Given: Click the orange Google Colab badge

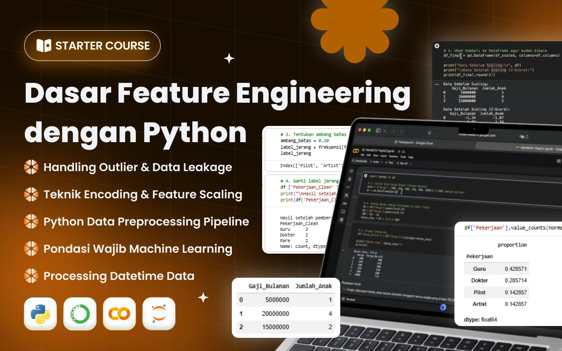Looking at the screenshot, I should point(119,313).
